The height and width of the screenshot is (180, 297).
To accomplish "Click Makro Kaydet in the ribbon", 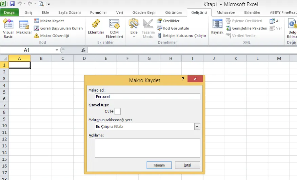I will pyautogui.click(x=52, y=21).
